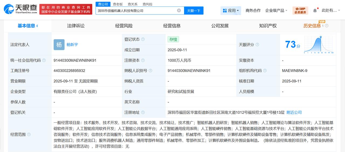The width and height of the screenshot is (345, 152).
Task: Click the 成立日期 value 2025-09-11
Action: point(177,50)
